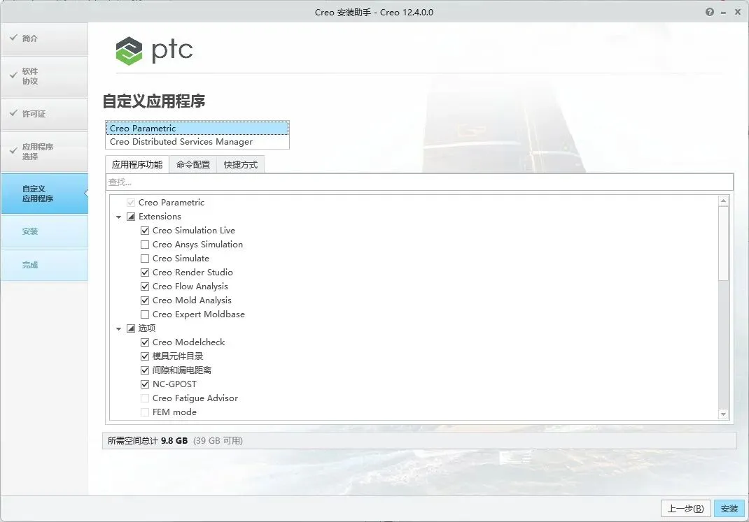Image resolution: width=749 pixels, height=522 pixels.
Task: Click the 所需空间总计 9.8 GB text
Action: [x=147, y=441]
